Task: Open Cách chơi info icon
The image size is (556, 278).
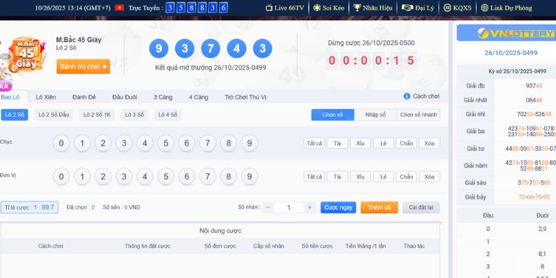Action: [407, 96]
